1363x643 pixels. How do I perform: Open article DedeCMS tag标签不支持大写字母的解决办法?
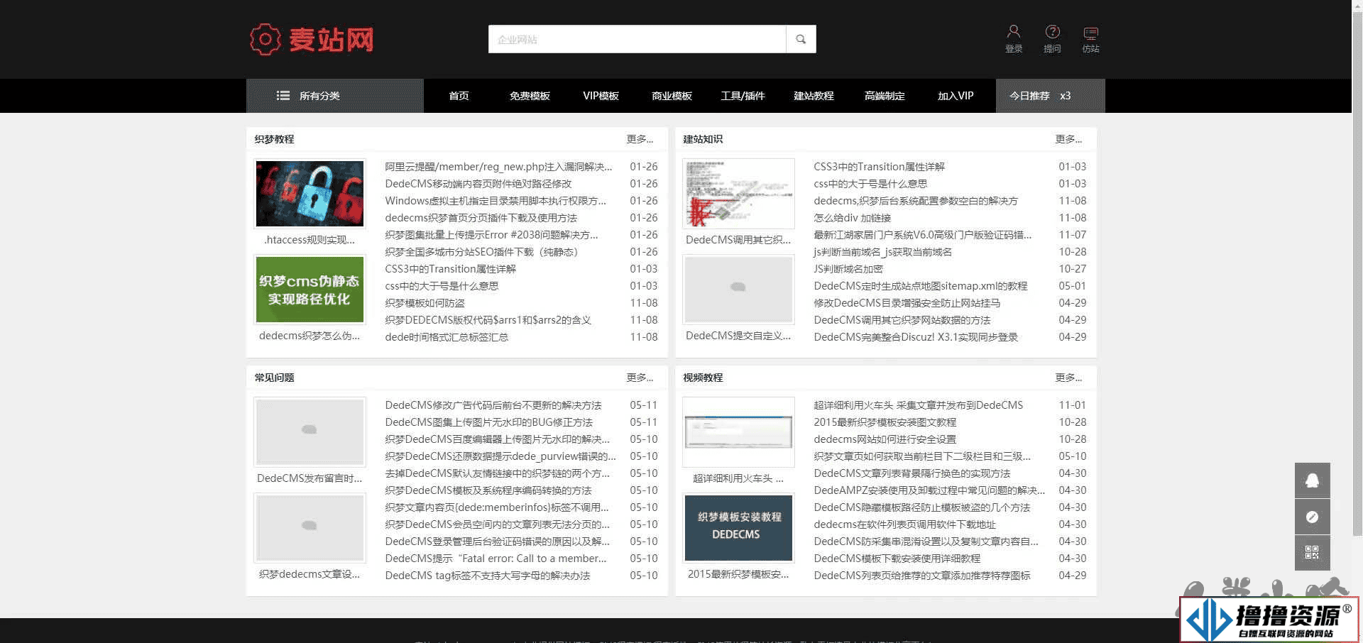click(487, 576)
